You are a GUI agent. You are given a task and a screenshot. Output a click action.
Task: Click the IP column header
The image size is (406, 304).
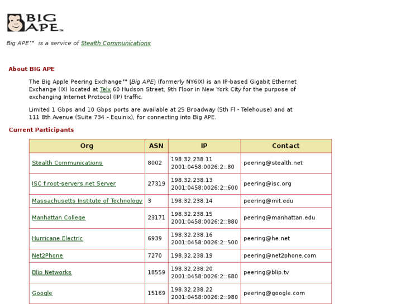click(204, 146)
